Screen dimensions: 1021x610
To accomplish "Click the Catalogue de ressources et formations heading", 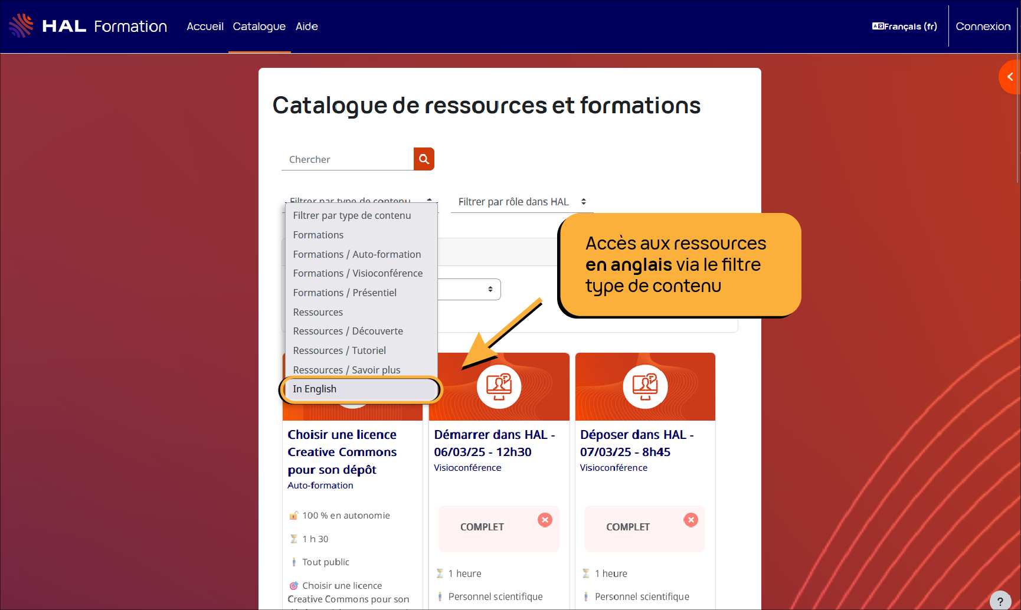I will point(486,106).
